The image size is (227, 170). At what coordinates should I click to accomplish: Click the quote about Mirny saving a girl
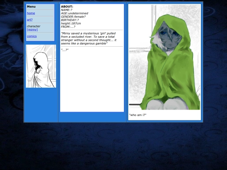coord(89,38)
